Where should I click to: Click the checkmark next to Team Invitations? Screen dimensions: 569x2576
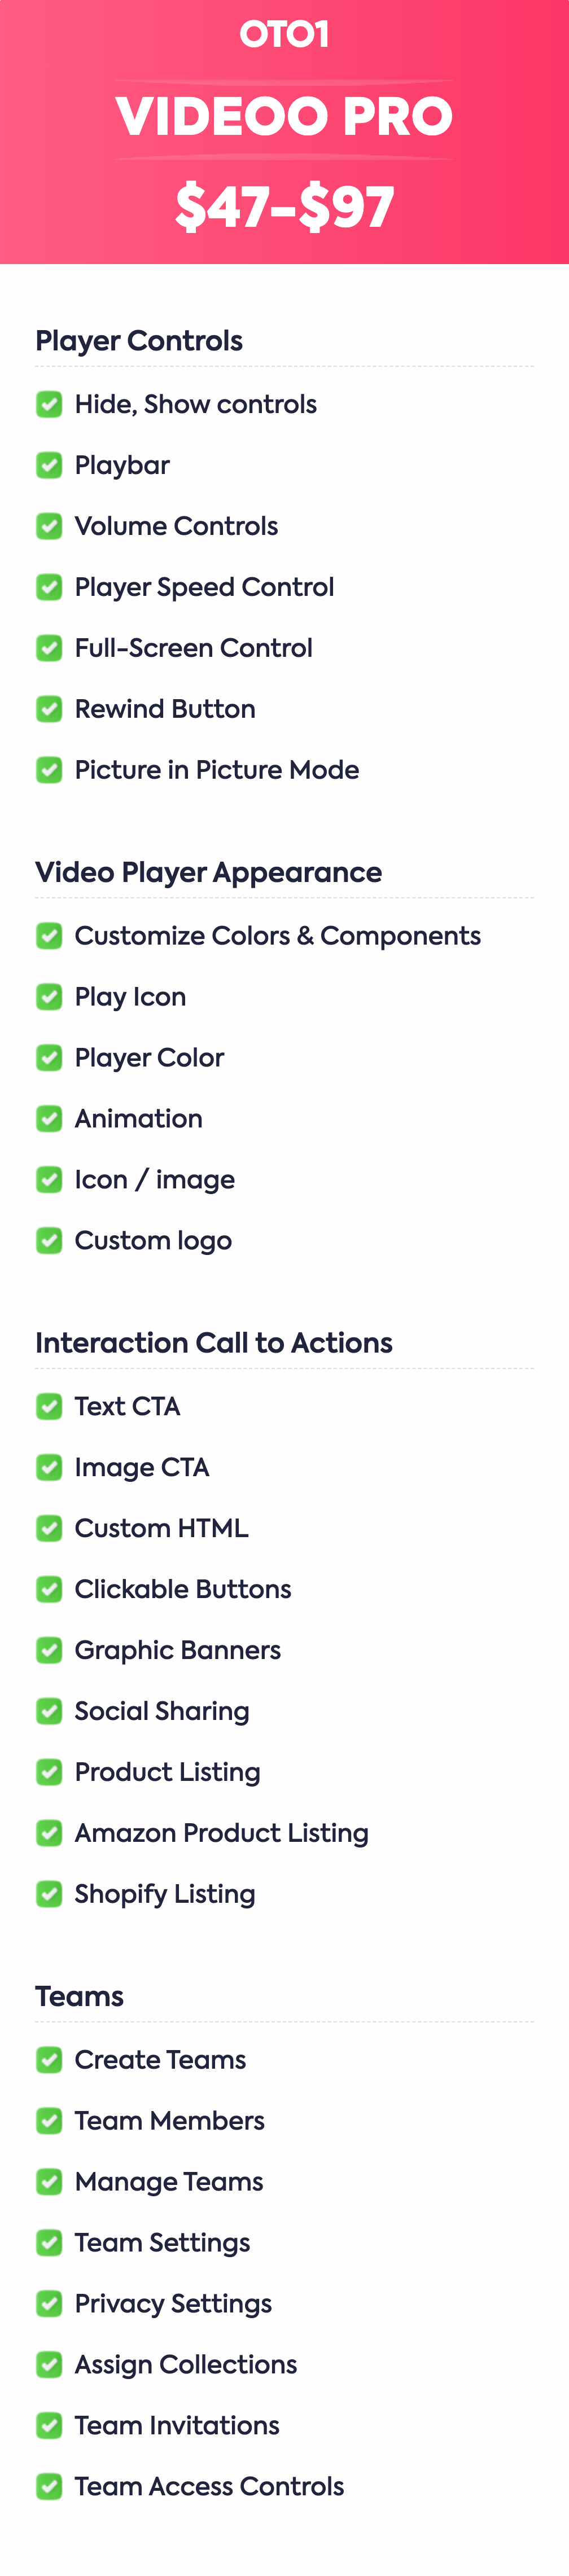coord(49,2425)
